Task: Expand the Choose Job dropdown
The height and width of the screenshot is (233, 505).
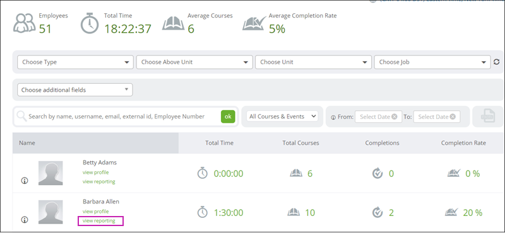Action: tap(432, 62)
